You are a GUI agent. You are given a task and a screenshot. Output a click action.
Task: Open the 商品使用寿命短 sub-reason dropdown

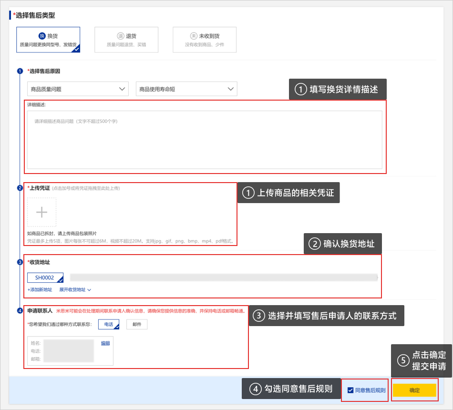[186, 89]
